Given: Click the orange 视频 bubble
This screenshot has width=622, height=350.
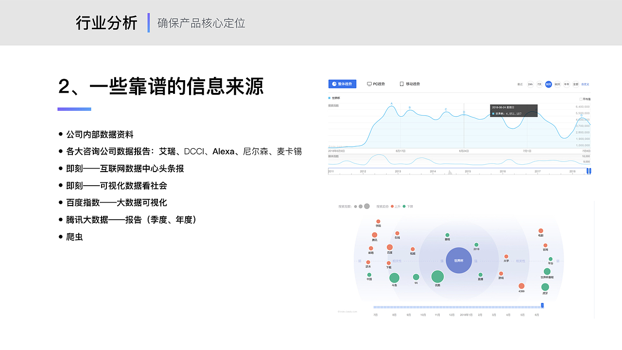Looking at the screenshot, I should (x=413, y=249).
